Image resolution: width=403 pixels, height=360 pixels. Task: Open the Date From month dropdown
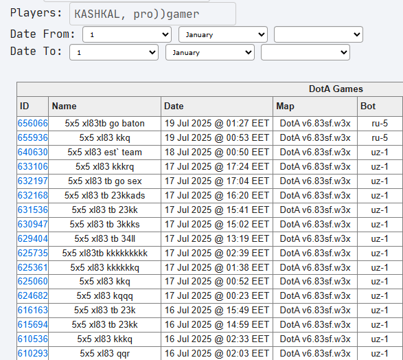[x=223, y=34]
